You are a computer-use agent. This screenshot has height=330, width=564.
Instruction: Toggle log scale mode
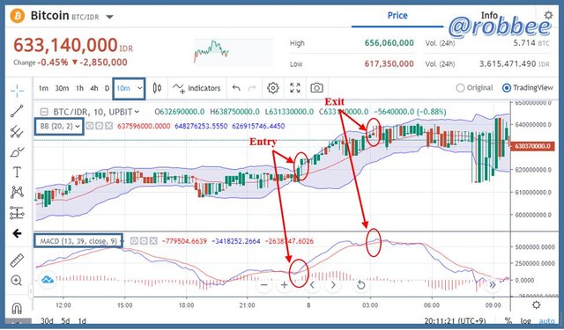(x=525, y=320)
